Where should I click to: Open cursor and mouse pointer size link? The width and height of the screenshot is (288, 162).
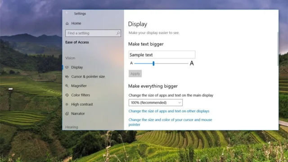click(170, 122)
